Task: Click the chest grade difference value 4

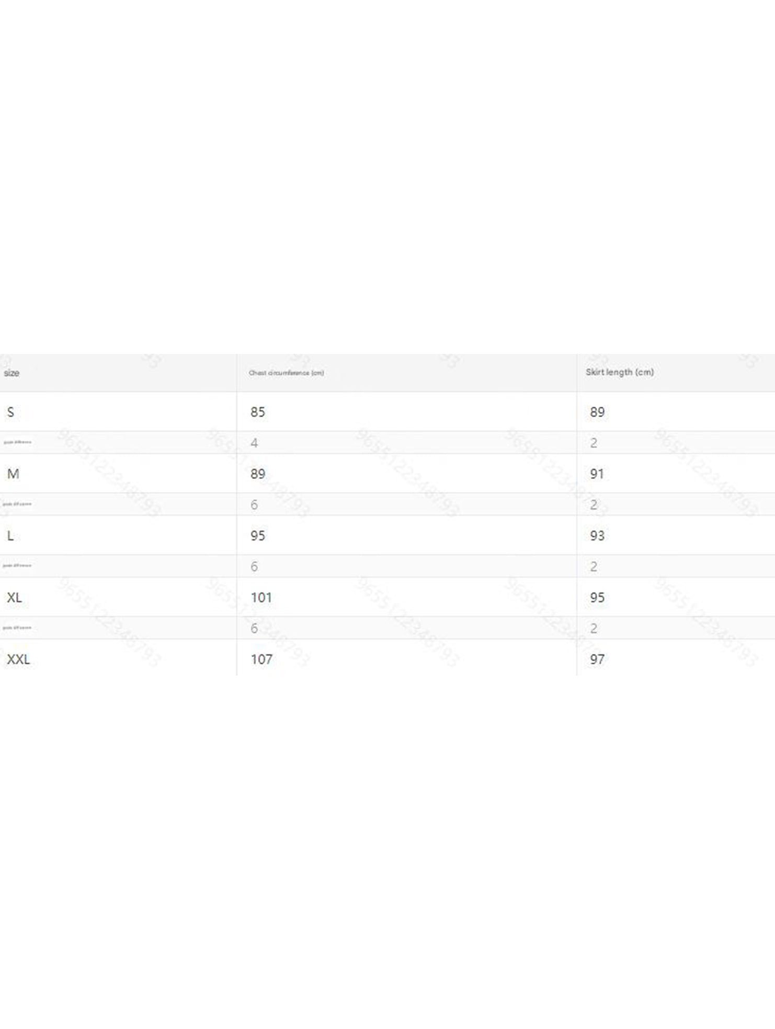Action: [x=254, y=443]
